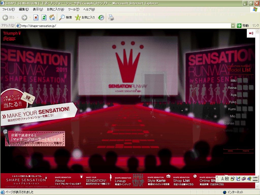The image size is (260, 195).
Task: Open the Shop List footer link
Action: pos(183,181)
